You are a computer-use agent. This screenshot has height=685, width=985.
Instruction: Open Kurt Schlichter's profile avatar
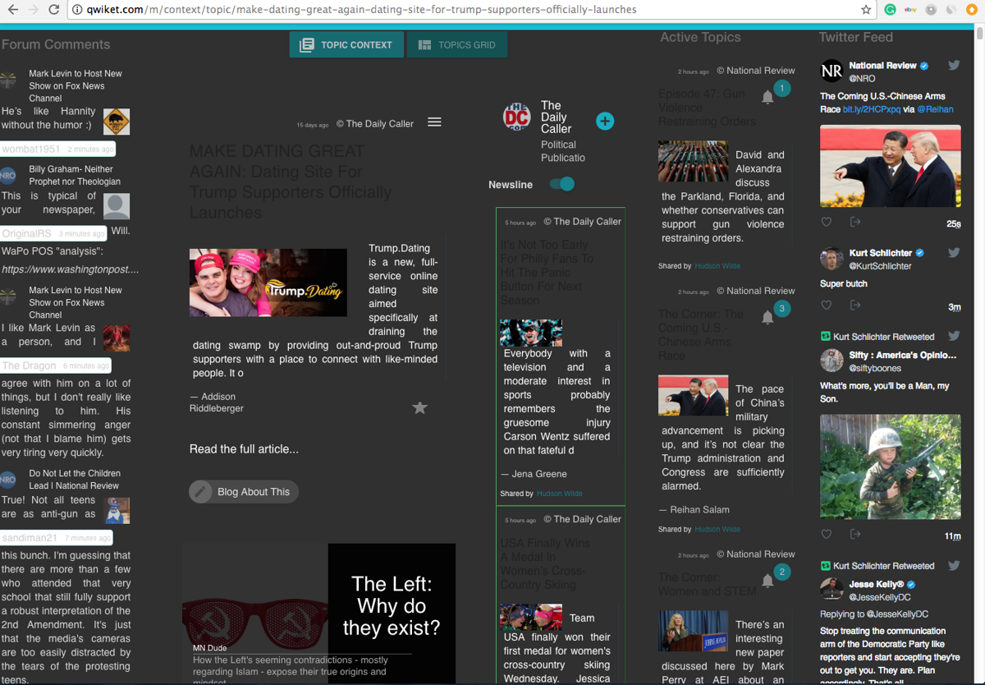point(832,259)
